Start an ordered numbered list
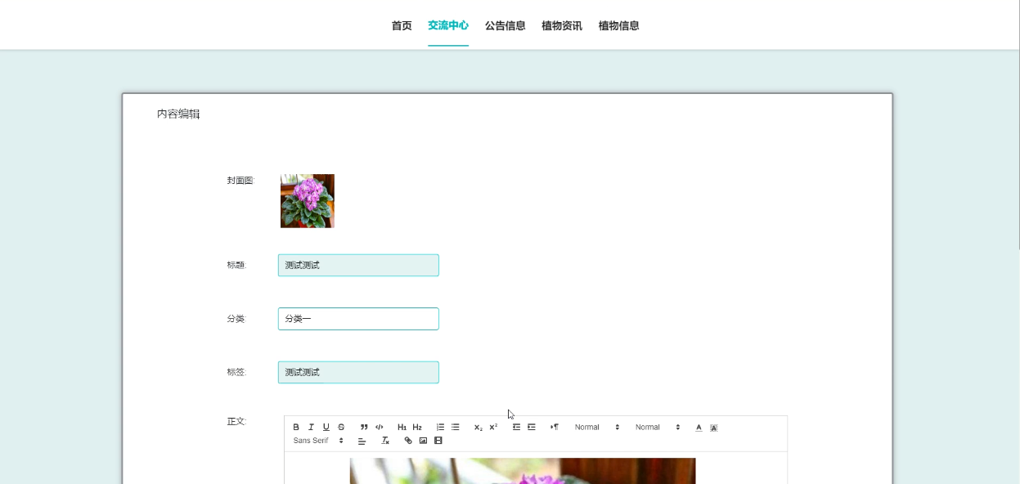The image size is (1020, 484). pos(440,427)
